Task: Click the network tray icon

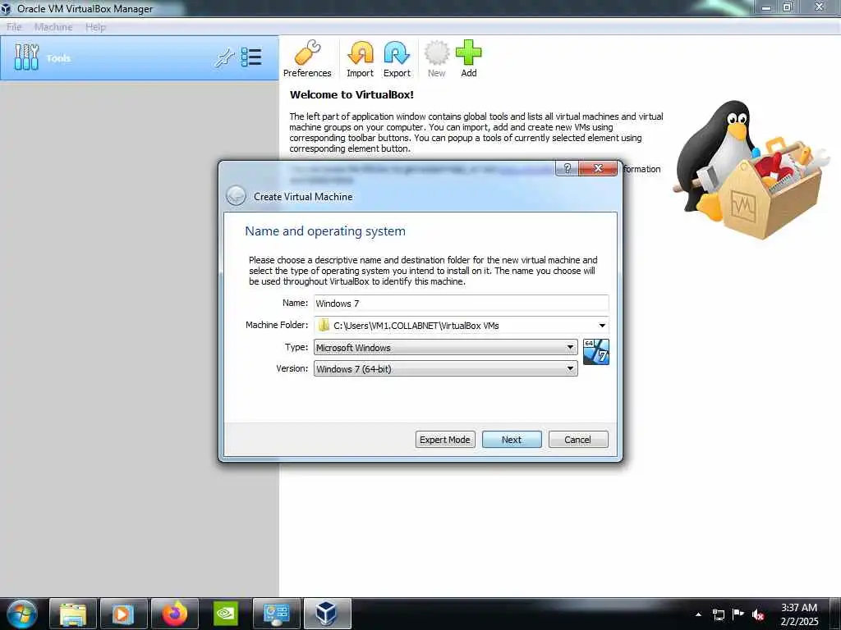Action: 718,614
